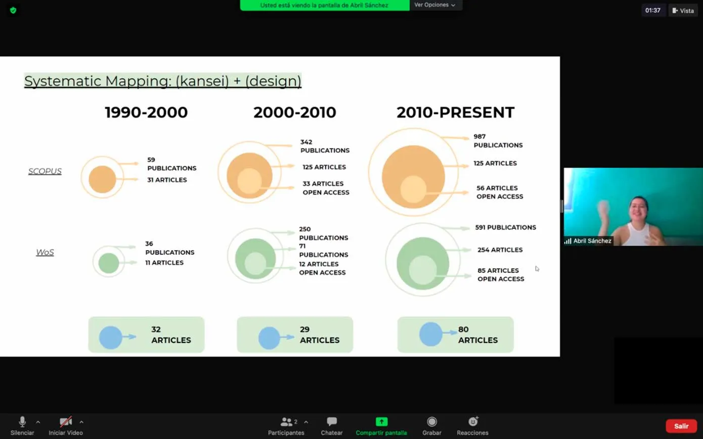Expand audio options arrow beside Silenciar
Screen dimensions: 703x439
(x=38, y=422)
